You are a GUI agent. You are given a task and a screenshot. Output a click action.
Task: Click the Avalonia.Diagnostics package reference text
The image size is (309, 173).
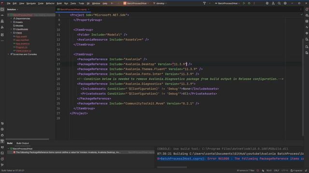click(x=136, y=84)
